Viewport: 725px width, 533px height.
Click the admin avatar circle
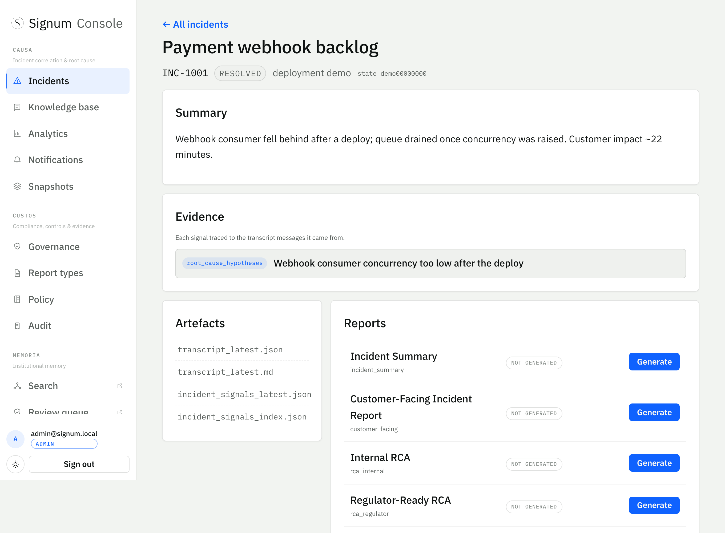pyautogui.click(x=15, y=439)
